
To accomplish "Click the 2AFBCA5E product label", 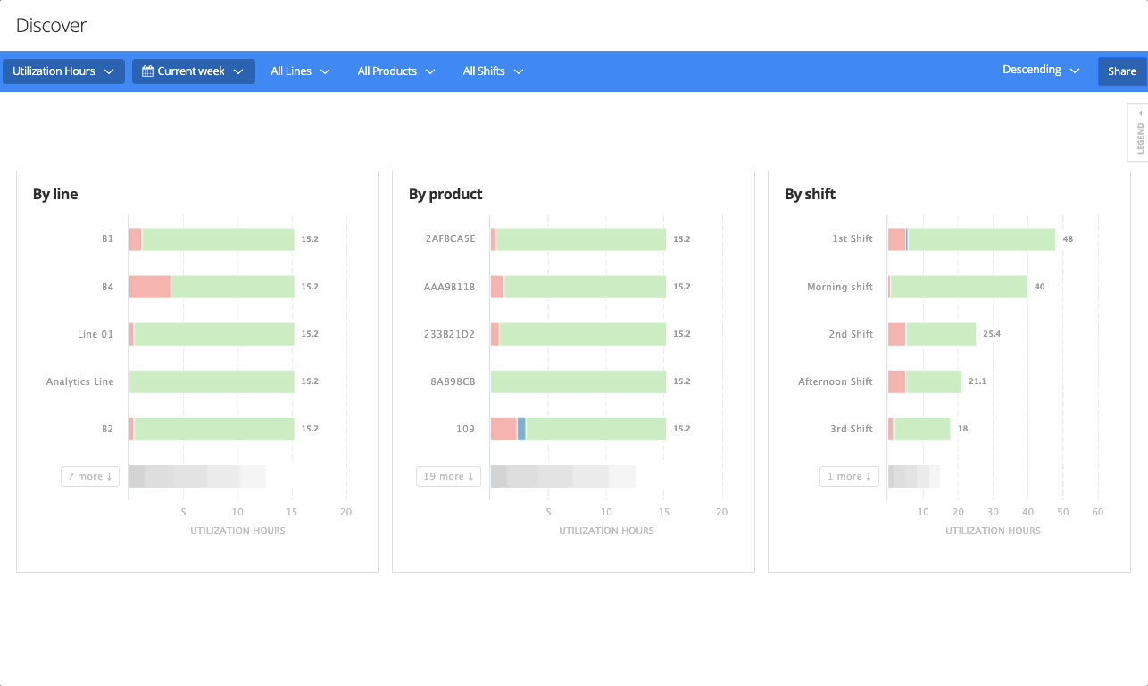I will 451,239.
